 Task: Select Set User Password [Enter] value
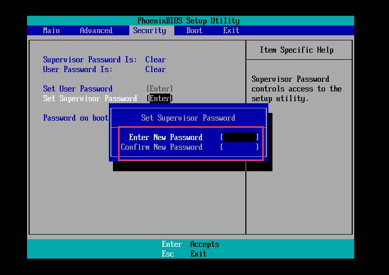click(159, 88)
